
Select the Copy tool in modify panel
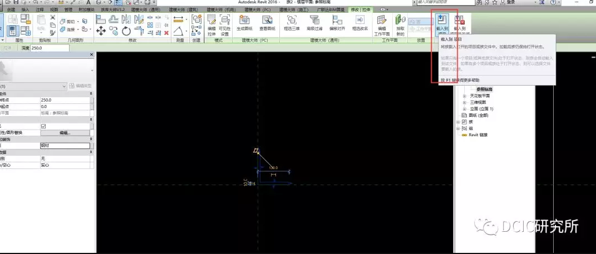click(114, 31)
